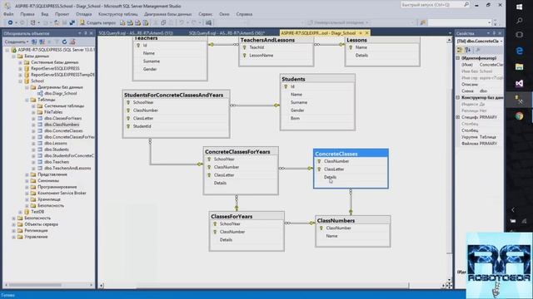Click vertical scrollbar up arrow in diagram
This screenshot has width=533, height=299.
pos(449,40)
